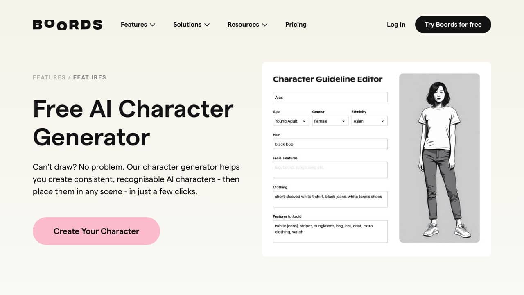Open the Features menu chevron

click(x=153, y=25)
